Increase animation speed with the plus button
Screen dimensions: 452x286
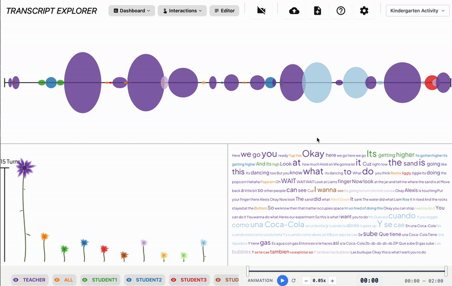332,280
